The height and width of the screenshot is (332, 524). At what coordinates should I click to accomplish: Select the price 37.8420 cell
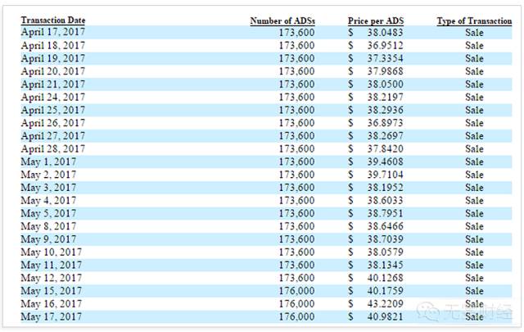tap(384, 148)
